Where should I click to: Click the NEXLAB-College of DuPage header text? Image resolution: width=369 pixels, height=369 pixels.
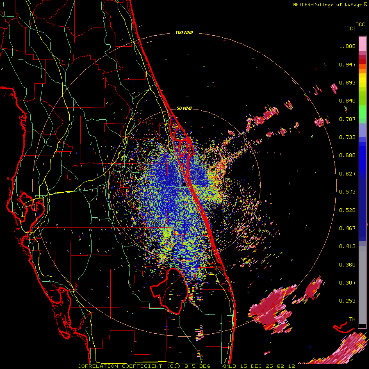point(330,5)
